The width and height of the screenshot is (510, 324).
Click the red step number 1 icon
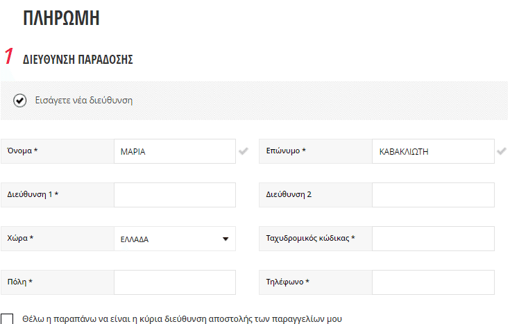pyautogui.click(x=9, y=56)
